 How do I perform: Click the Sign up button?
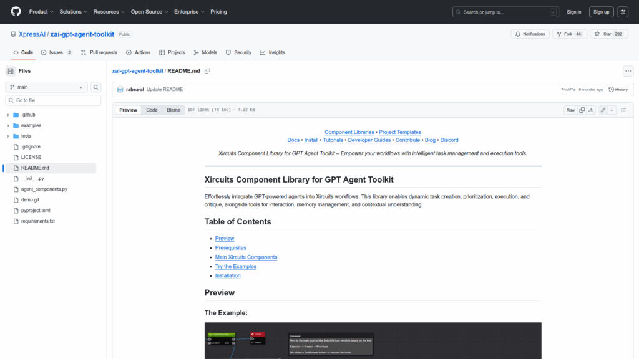tap(601, 12)
